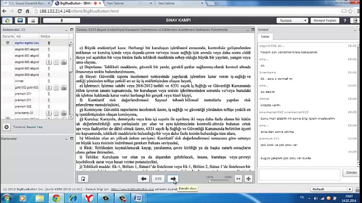Click the eject icon for sinavkampi 25
This screenshot has width=362, height=203.
click(57, 113)
